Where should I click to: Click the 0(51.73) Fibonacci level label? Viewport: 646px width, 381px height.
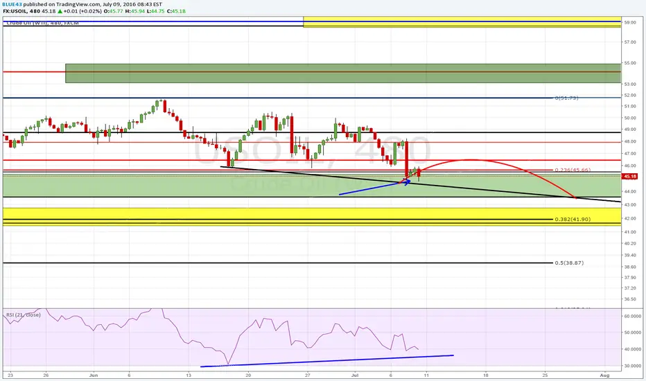tap(566, 98)
